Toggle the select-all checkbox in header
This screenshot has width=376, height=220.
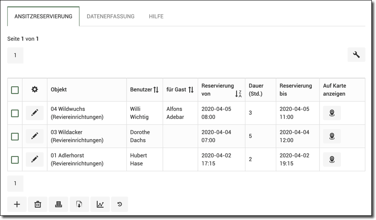(15, 90)
